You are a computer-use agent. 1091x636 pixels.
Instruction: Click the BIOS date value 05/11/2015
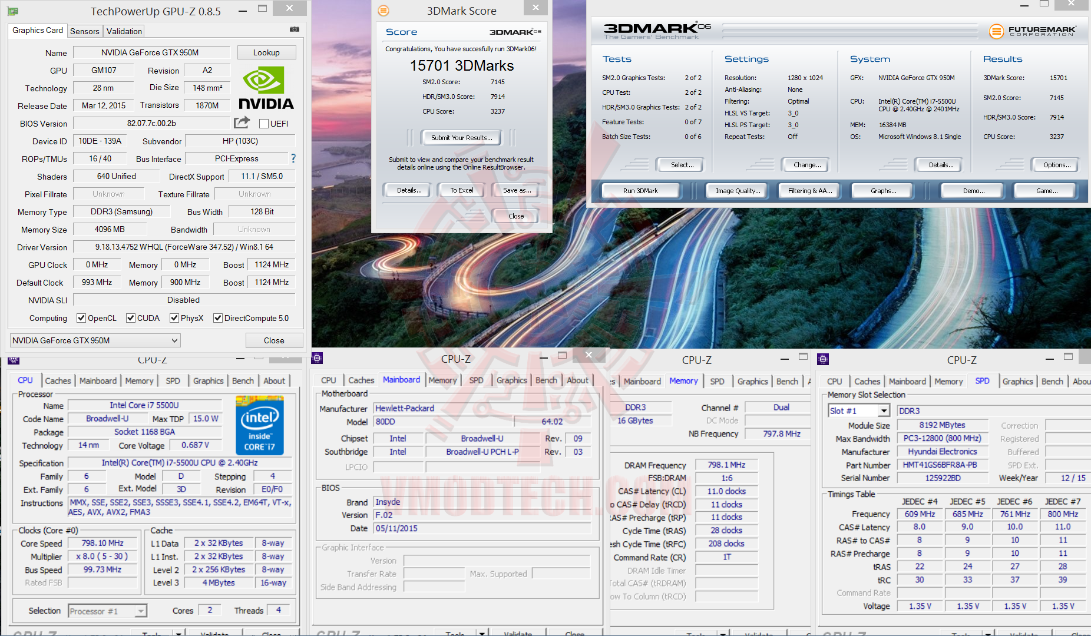pos(482,528)
